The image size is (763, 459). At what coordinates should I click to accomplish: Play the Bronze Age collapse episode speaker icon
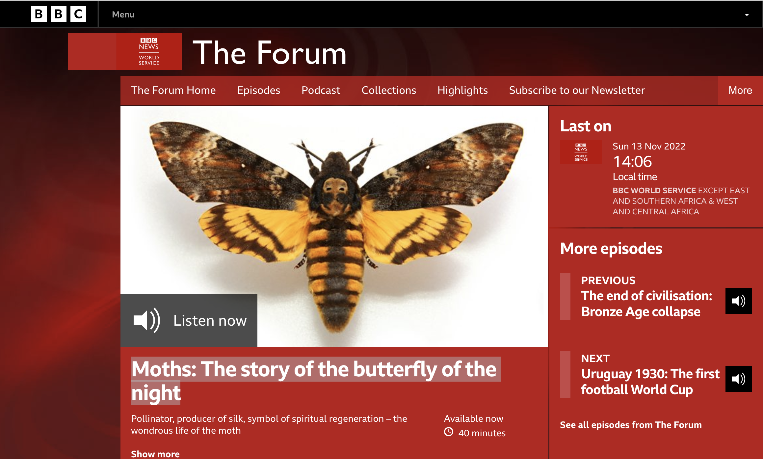[x=738, y=301]
